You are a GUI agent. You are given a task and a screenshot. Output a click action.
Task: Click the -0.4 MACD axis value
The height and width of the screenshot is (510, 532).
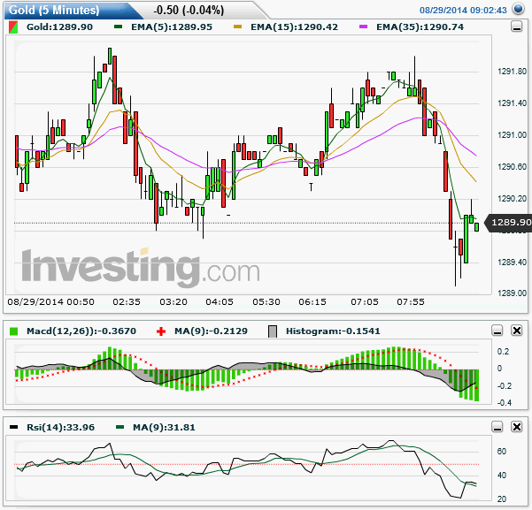pyautogui.click(x=505, y=403)
